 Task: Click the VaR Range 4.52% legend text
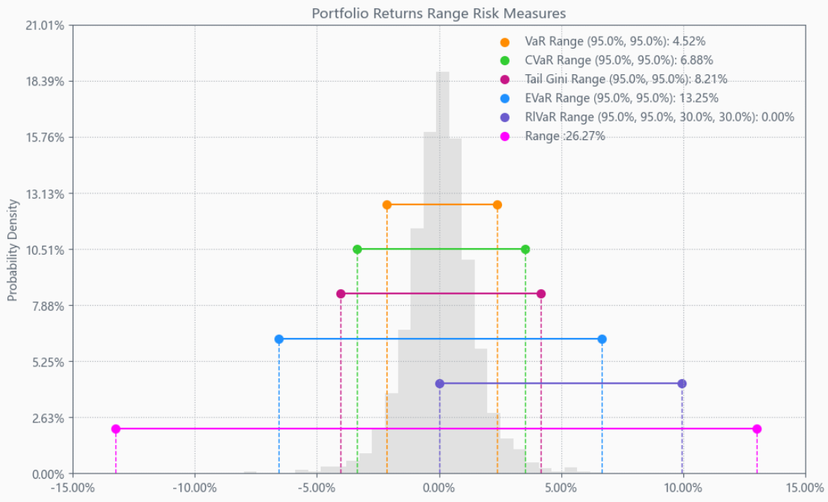tap(615, 42)
